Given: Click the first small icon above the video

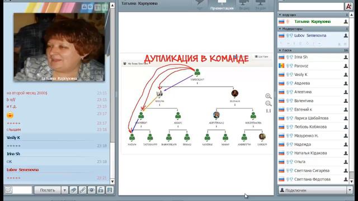Looking at the screenshot, I should coord(84,7).
